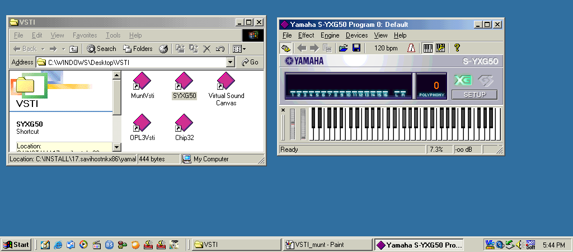Open the Back history dropdown arrow
This screenshot has height=252, width=573.
tap(43, 49)
